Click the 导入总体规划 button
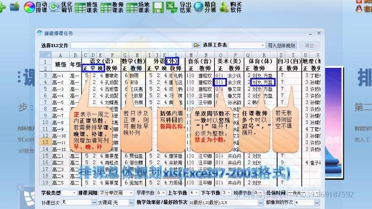Viewport: 372px width, 209px height. [x=281, y=45]
